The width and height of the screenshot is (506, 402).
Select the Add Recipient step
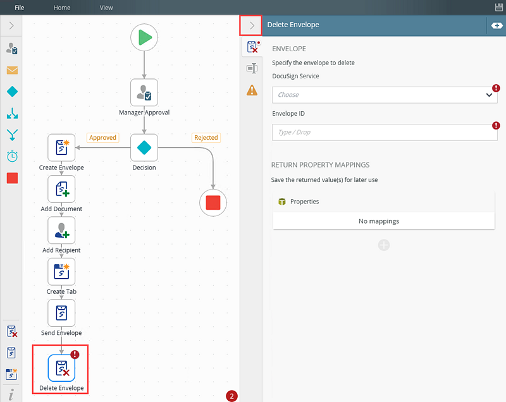(x=61, y=230)
